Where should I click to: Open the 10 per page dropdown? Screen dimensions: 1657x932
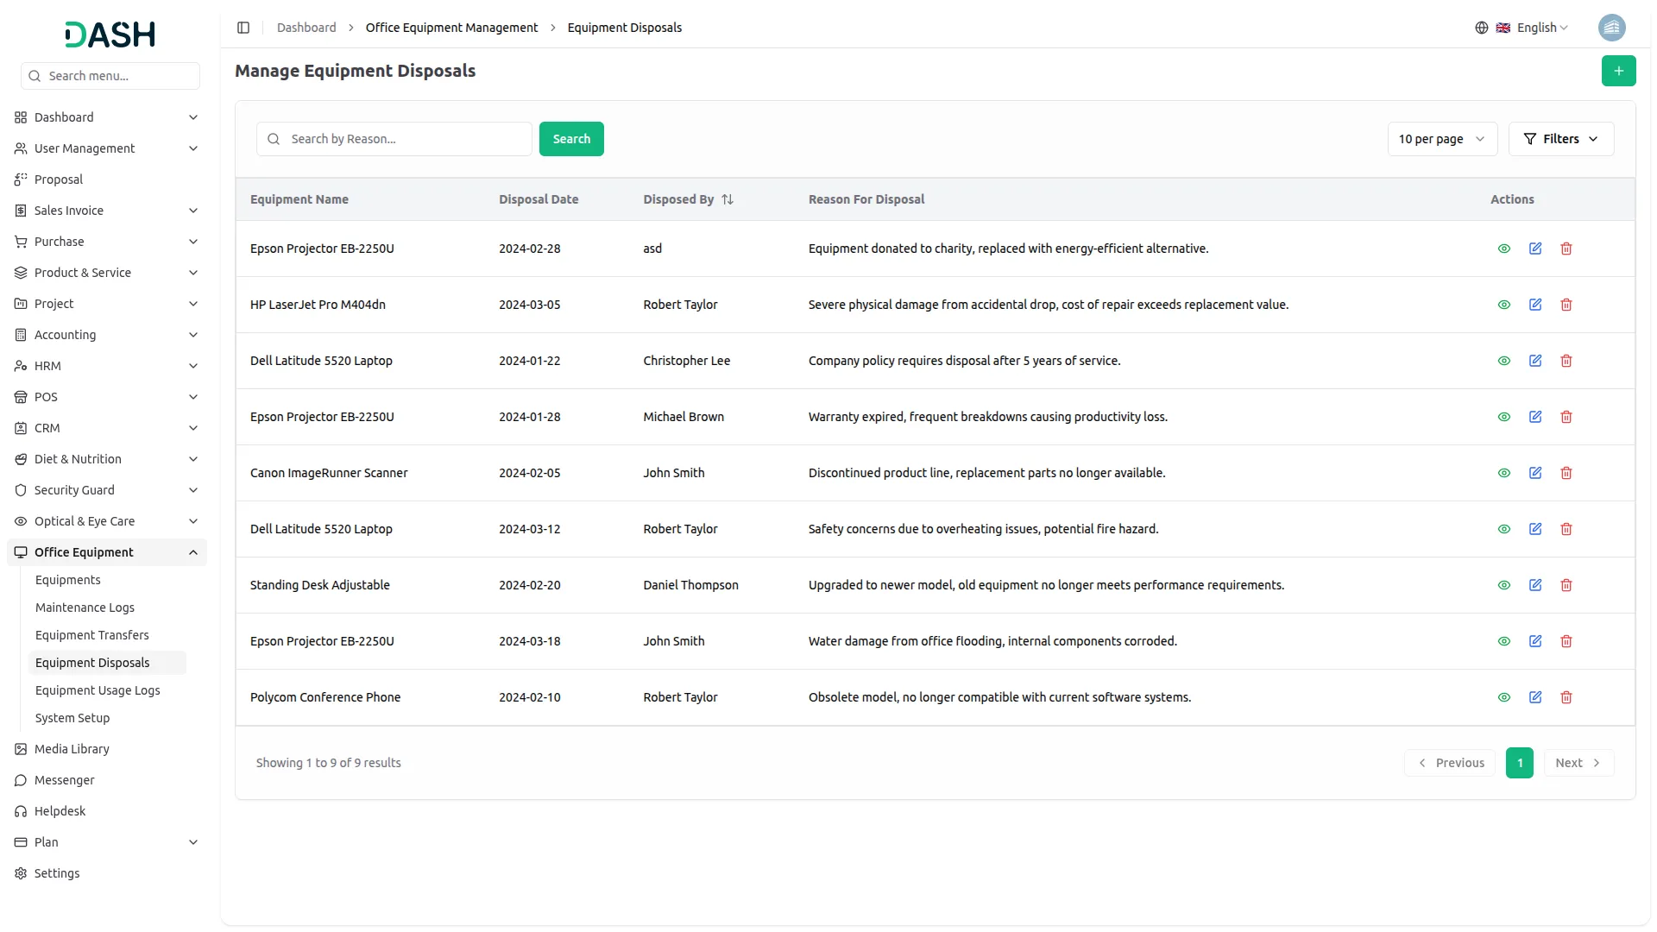(x=1441, y=139)
